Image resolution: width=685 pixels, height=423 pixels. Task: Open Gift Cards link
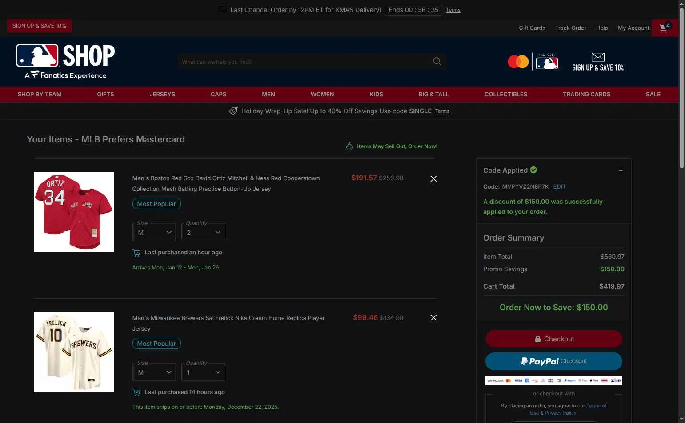[x=532, y=28]
